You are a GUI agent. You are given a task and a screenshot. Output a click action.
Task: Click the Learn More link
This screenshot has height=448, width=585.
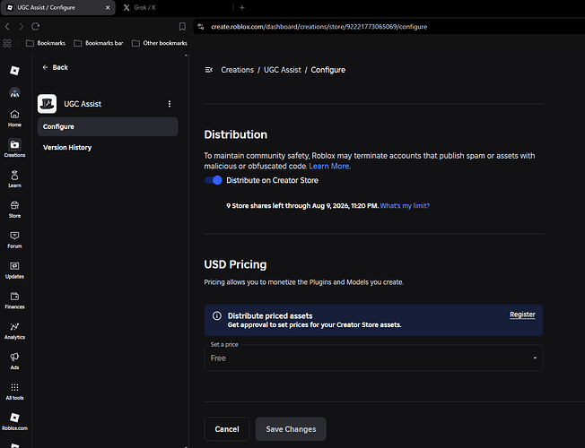[329, 167]
